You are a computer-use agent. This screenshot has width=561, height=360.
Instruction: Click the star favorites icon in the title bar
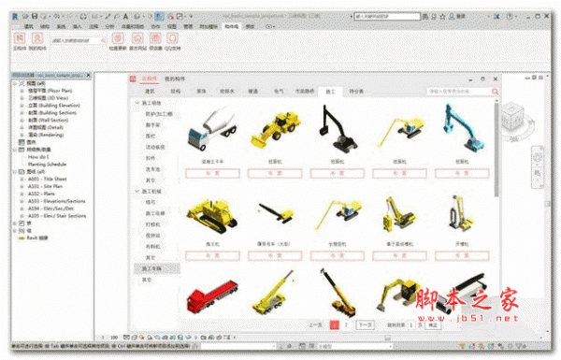point(442,17)
